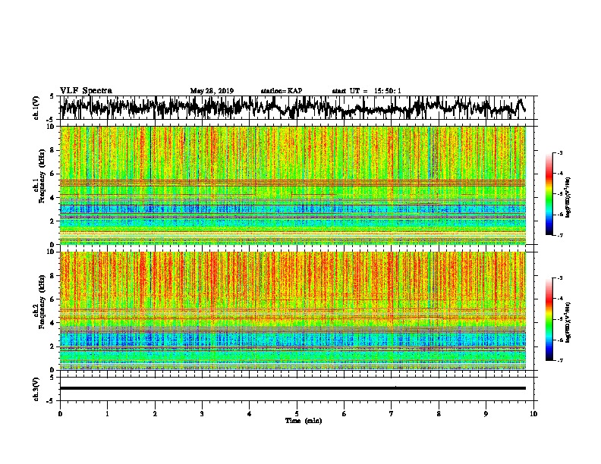601x464 pixels.
Task: Click the time axis tick label "7"
Action: pos(392,414)
